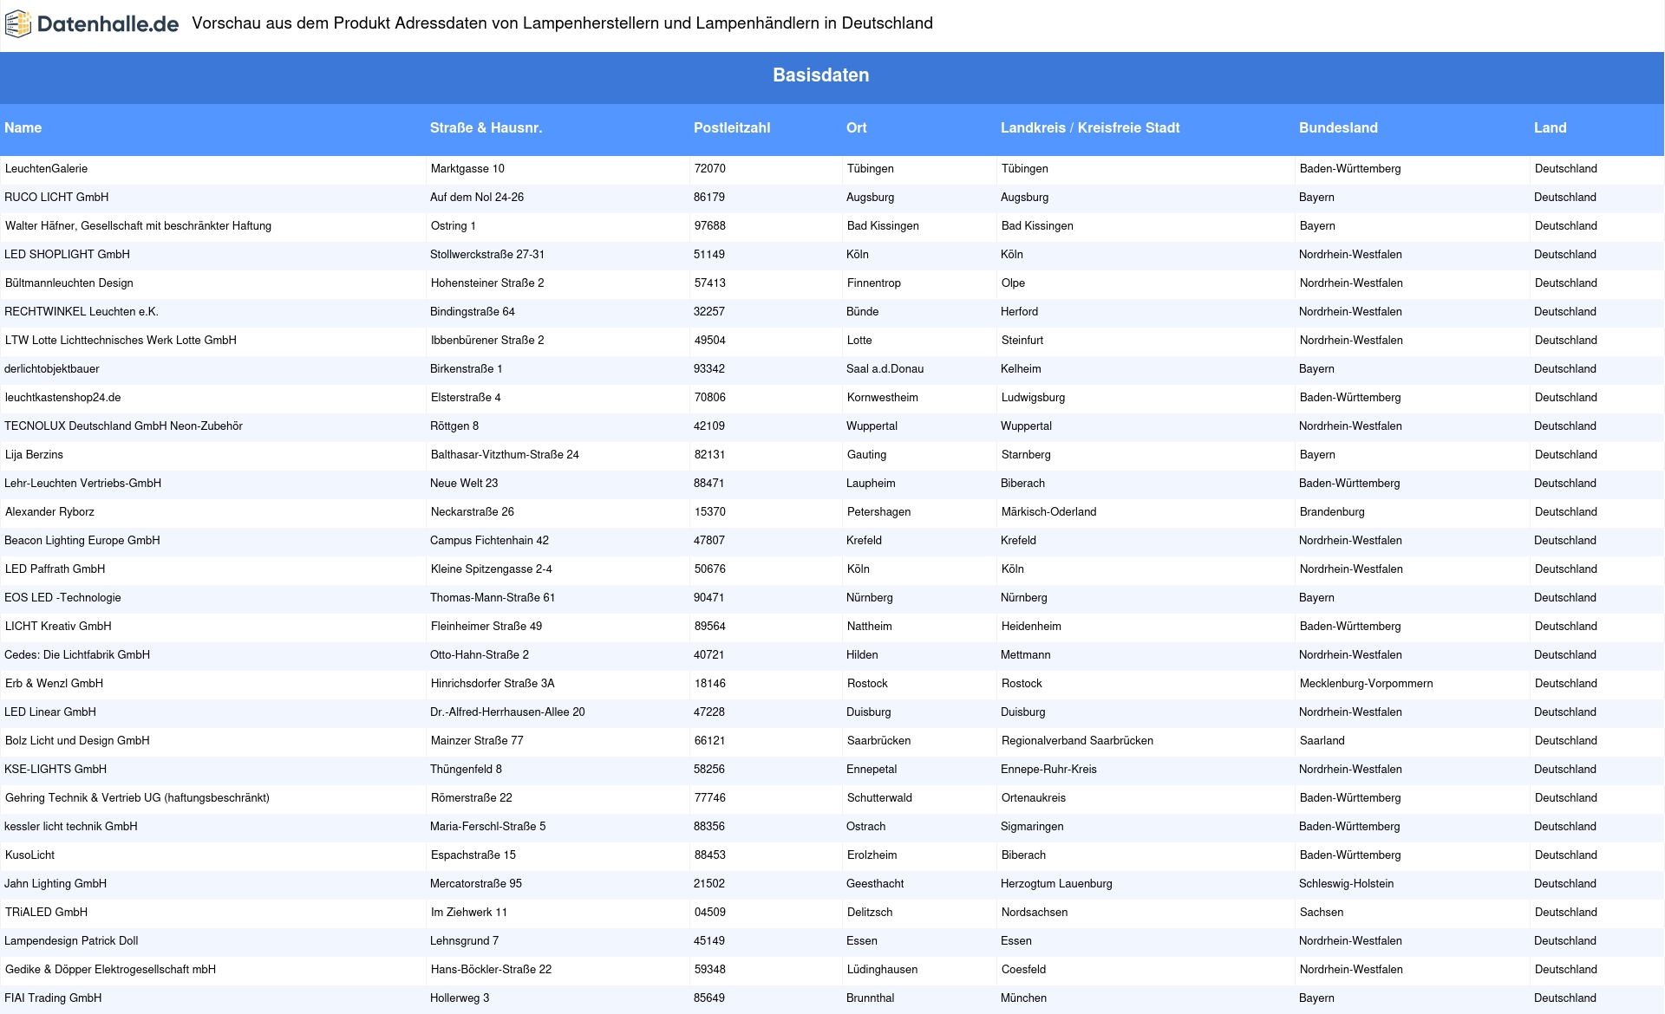Click the Basisdaten section header
Screen dimensions: 1665x1014
click(821, 75)
